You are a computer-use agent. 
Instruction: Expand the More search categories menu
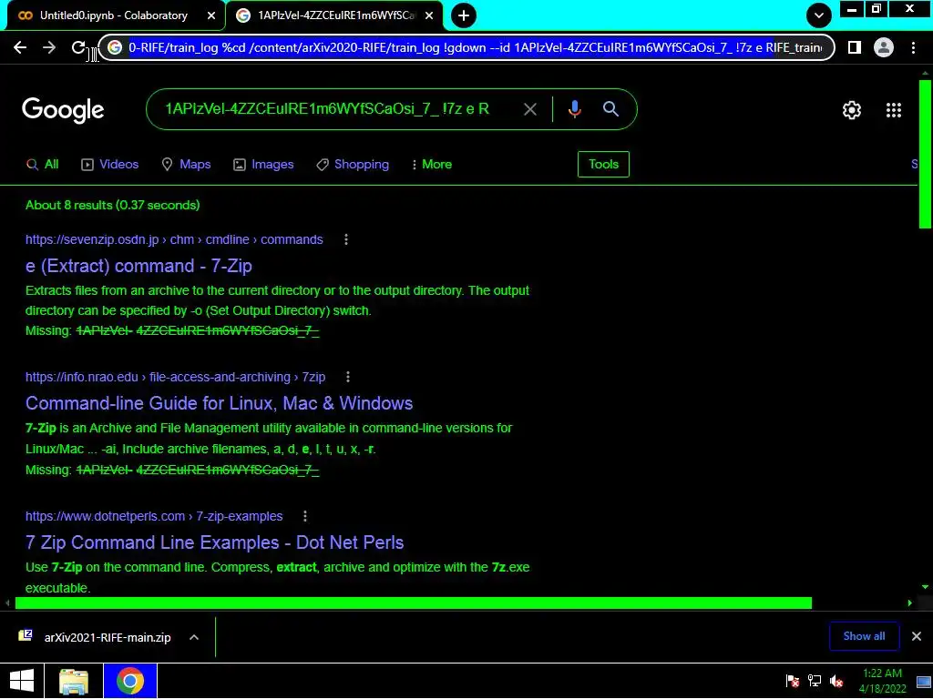[432, 165]
